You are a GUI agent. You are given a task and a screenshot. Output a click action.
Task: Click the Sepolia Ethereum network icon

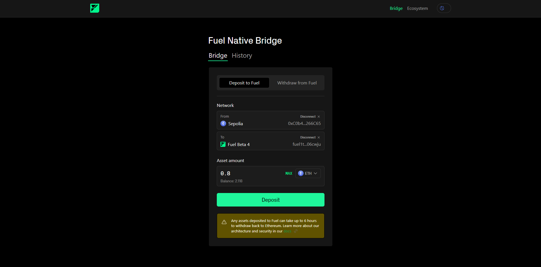coord(223,124)
